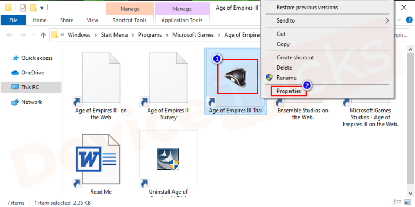The width and height of the screenshot is (415, 207).
Task: Select Network in navigation pane
Action: [31, 102]
